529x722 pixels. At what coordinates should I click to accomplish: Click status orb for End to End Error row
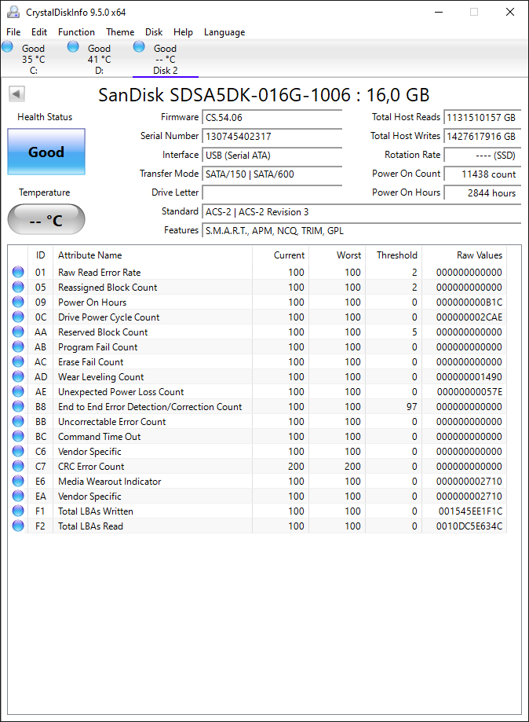(18, 407)
